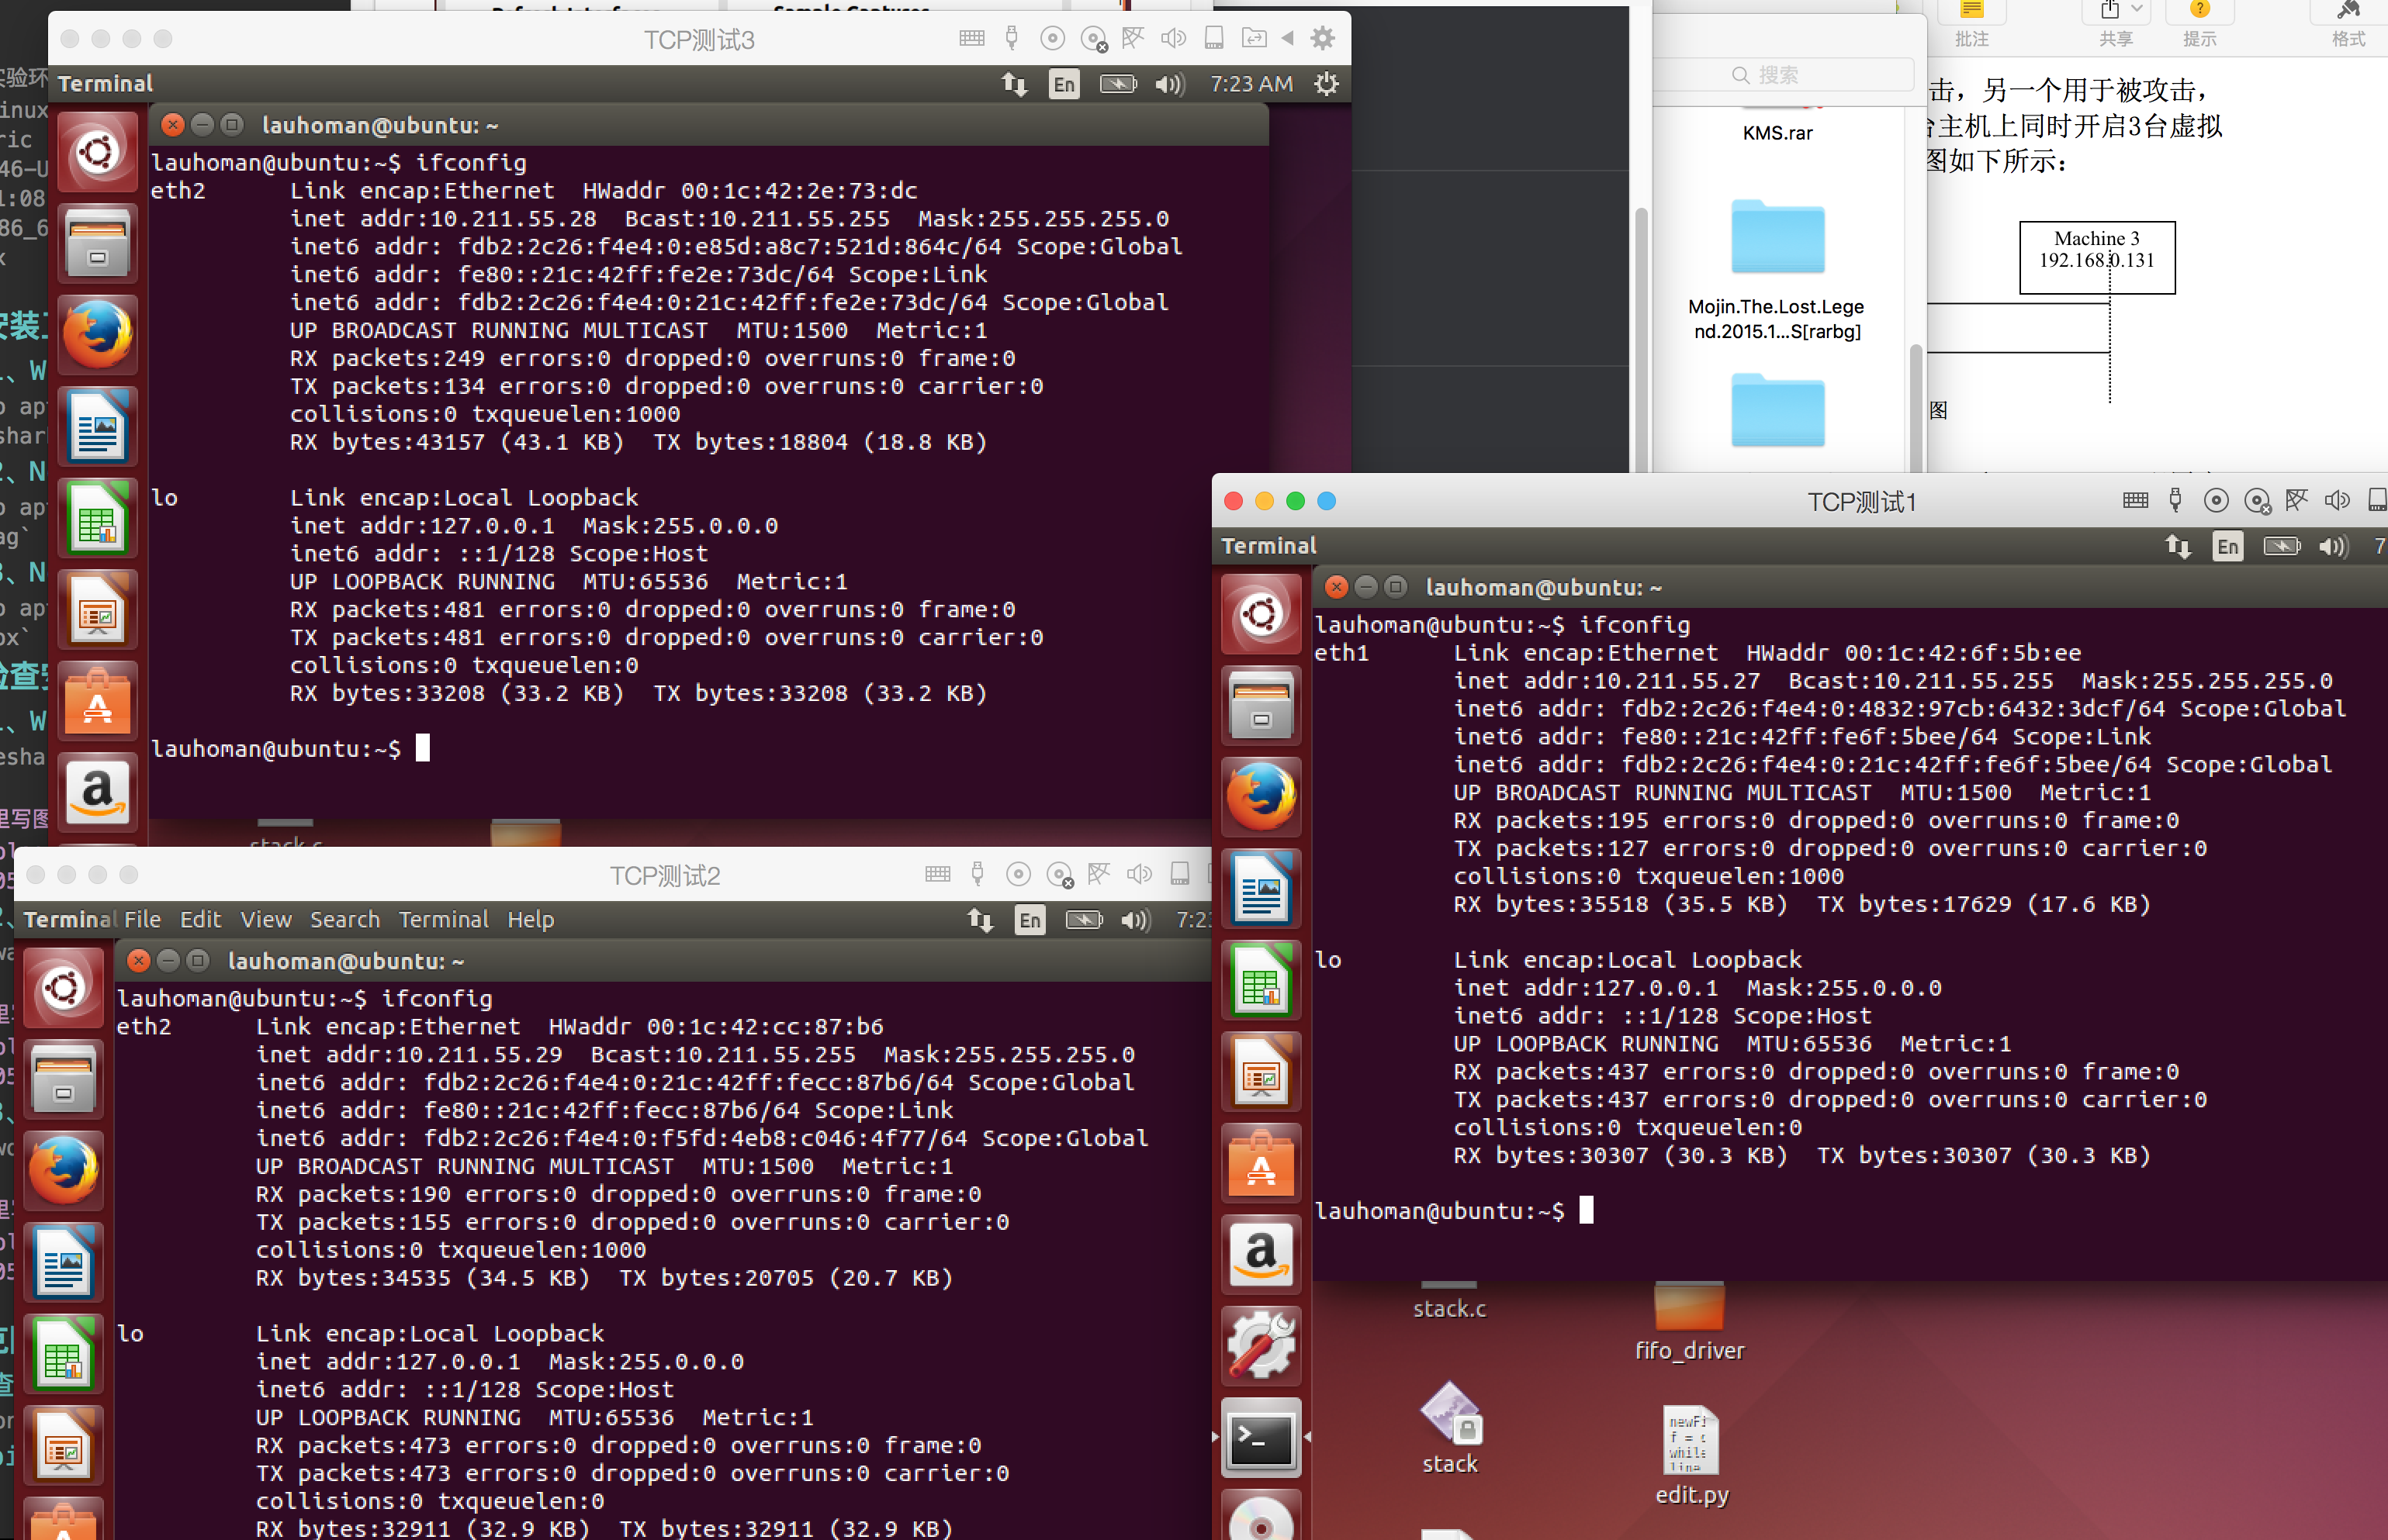The width and height of the screenshot is (2388, 1540).
Task: Open Ubuntu Dash in TCP测试2 launcher
Action: tap(64, 988)
